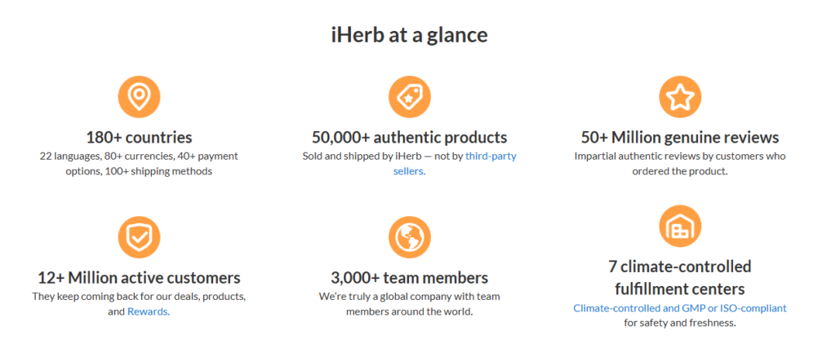Click the "12+ Million active customers" heading

pos(139,277)
